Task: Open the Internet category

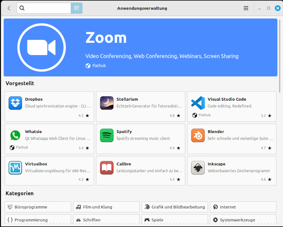Action: pyautogui.click(x=243, y=207)
